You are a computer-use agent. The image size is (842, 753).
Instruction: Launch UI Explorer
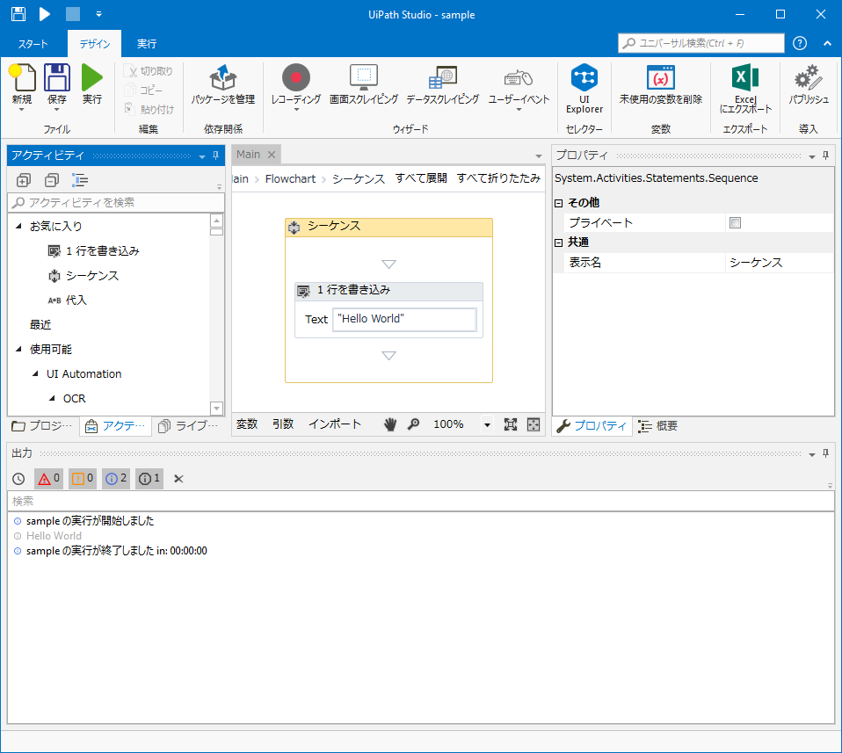tap(584, 88)
